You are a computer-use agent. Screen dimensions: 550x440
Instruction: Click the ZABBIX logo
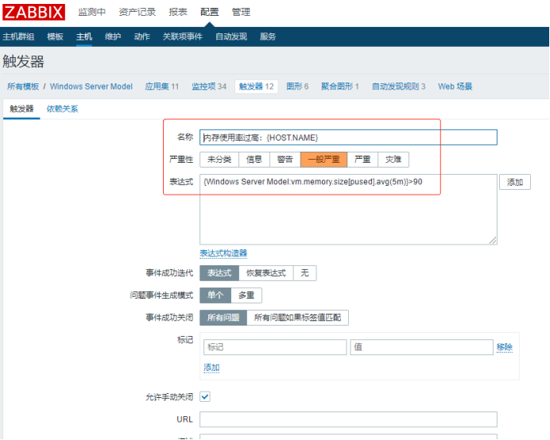[33, 12]
